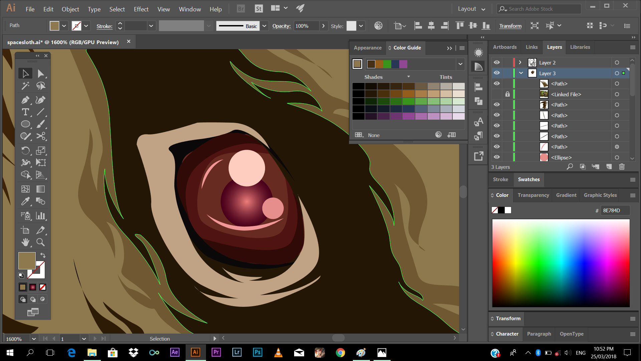Expand Layer 2 contents
Viewport: 641px width, 361px height.
pyautogui.click(x=520, y=63)
